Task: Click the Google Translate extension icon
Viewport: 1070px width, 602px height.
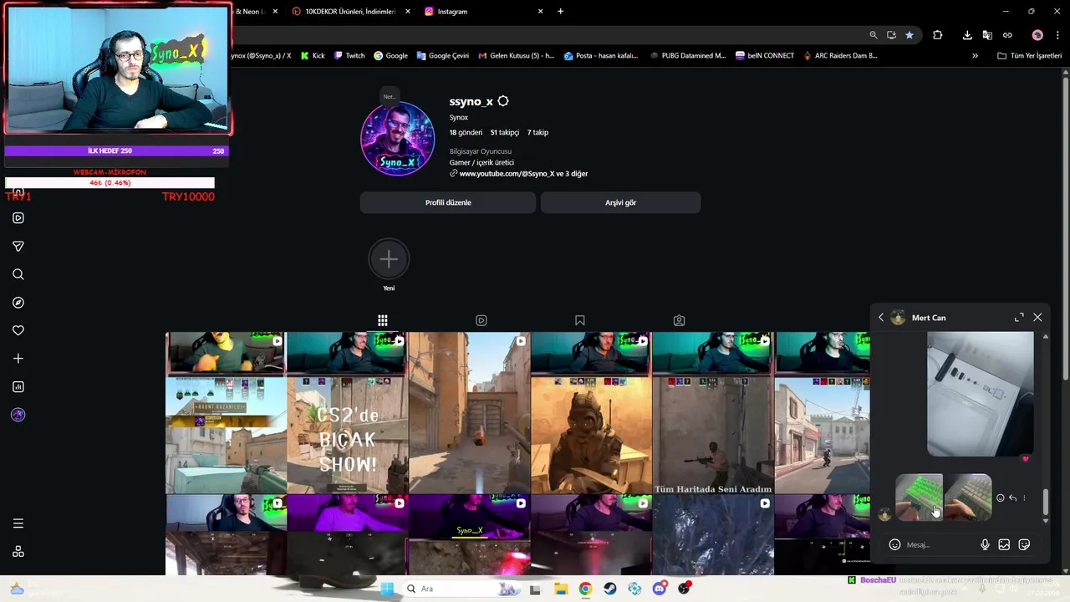Action: pyautogui.click(x=987, y=35)
